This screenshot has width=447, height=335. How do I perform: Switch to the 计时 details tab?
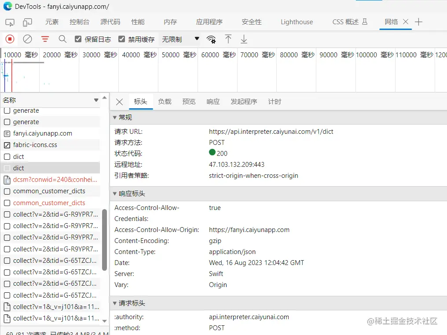(275, 102)
